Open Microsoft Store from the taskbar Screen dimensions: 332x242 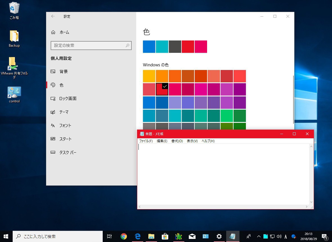(165, 236)
